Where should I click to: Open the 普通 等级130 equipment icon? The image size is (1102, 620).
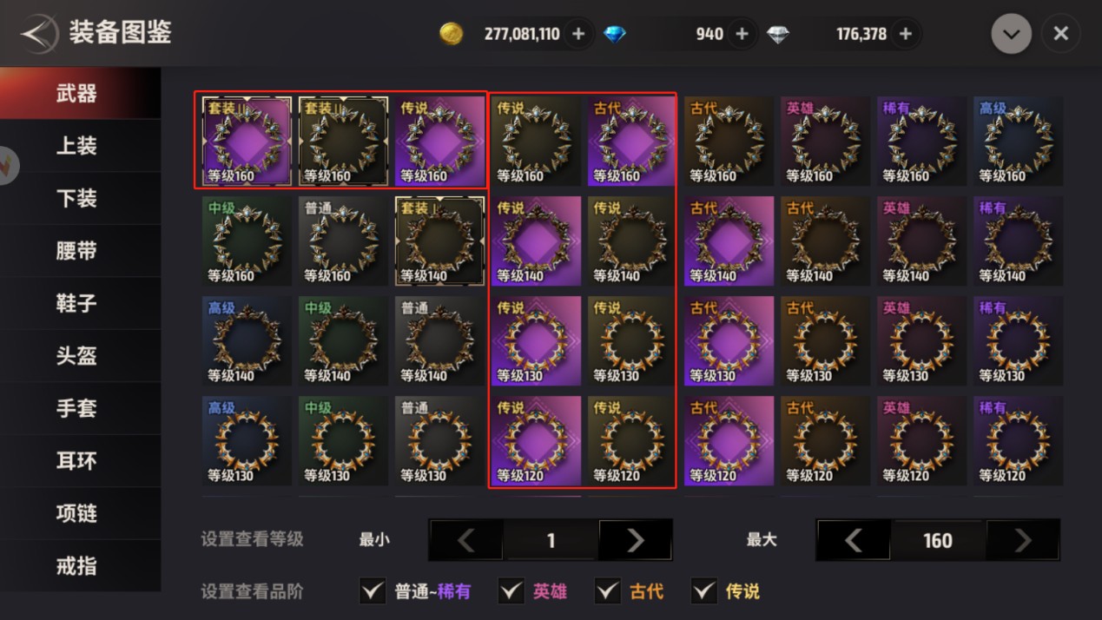tap(439, 440)
